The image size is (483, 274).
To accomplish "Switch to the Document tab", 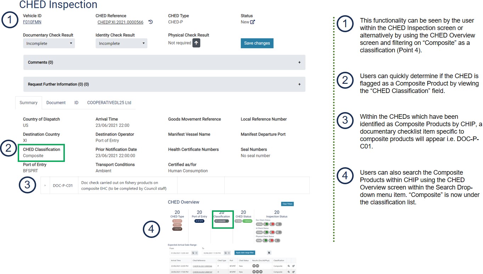I will click(x=56, y=103).
